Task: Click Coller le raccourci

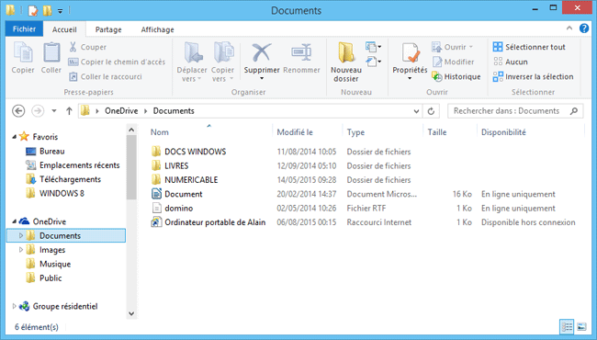Action: [x=105, y=76]
